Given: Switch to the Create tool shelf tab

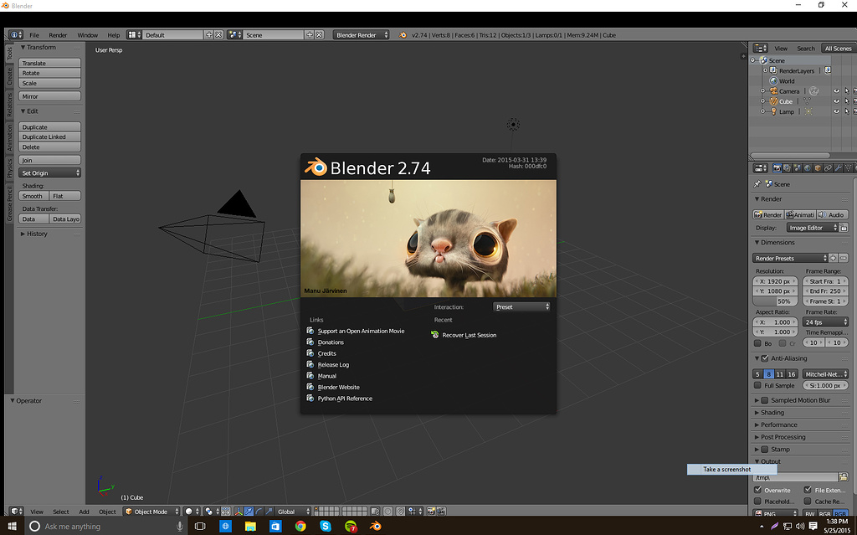Looking at the screenshot, I should tap(9, 76).
